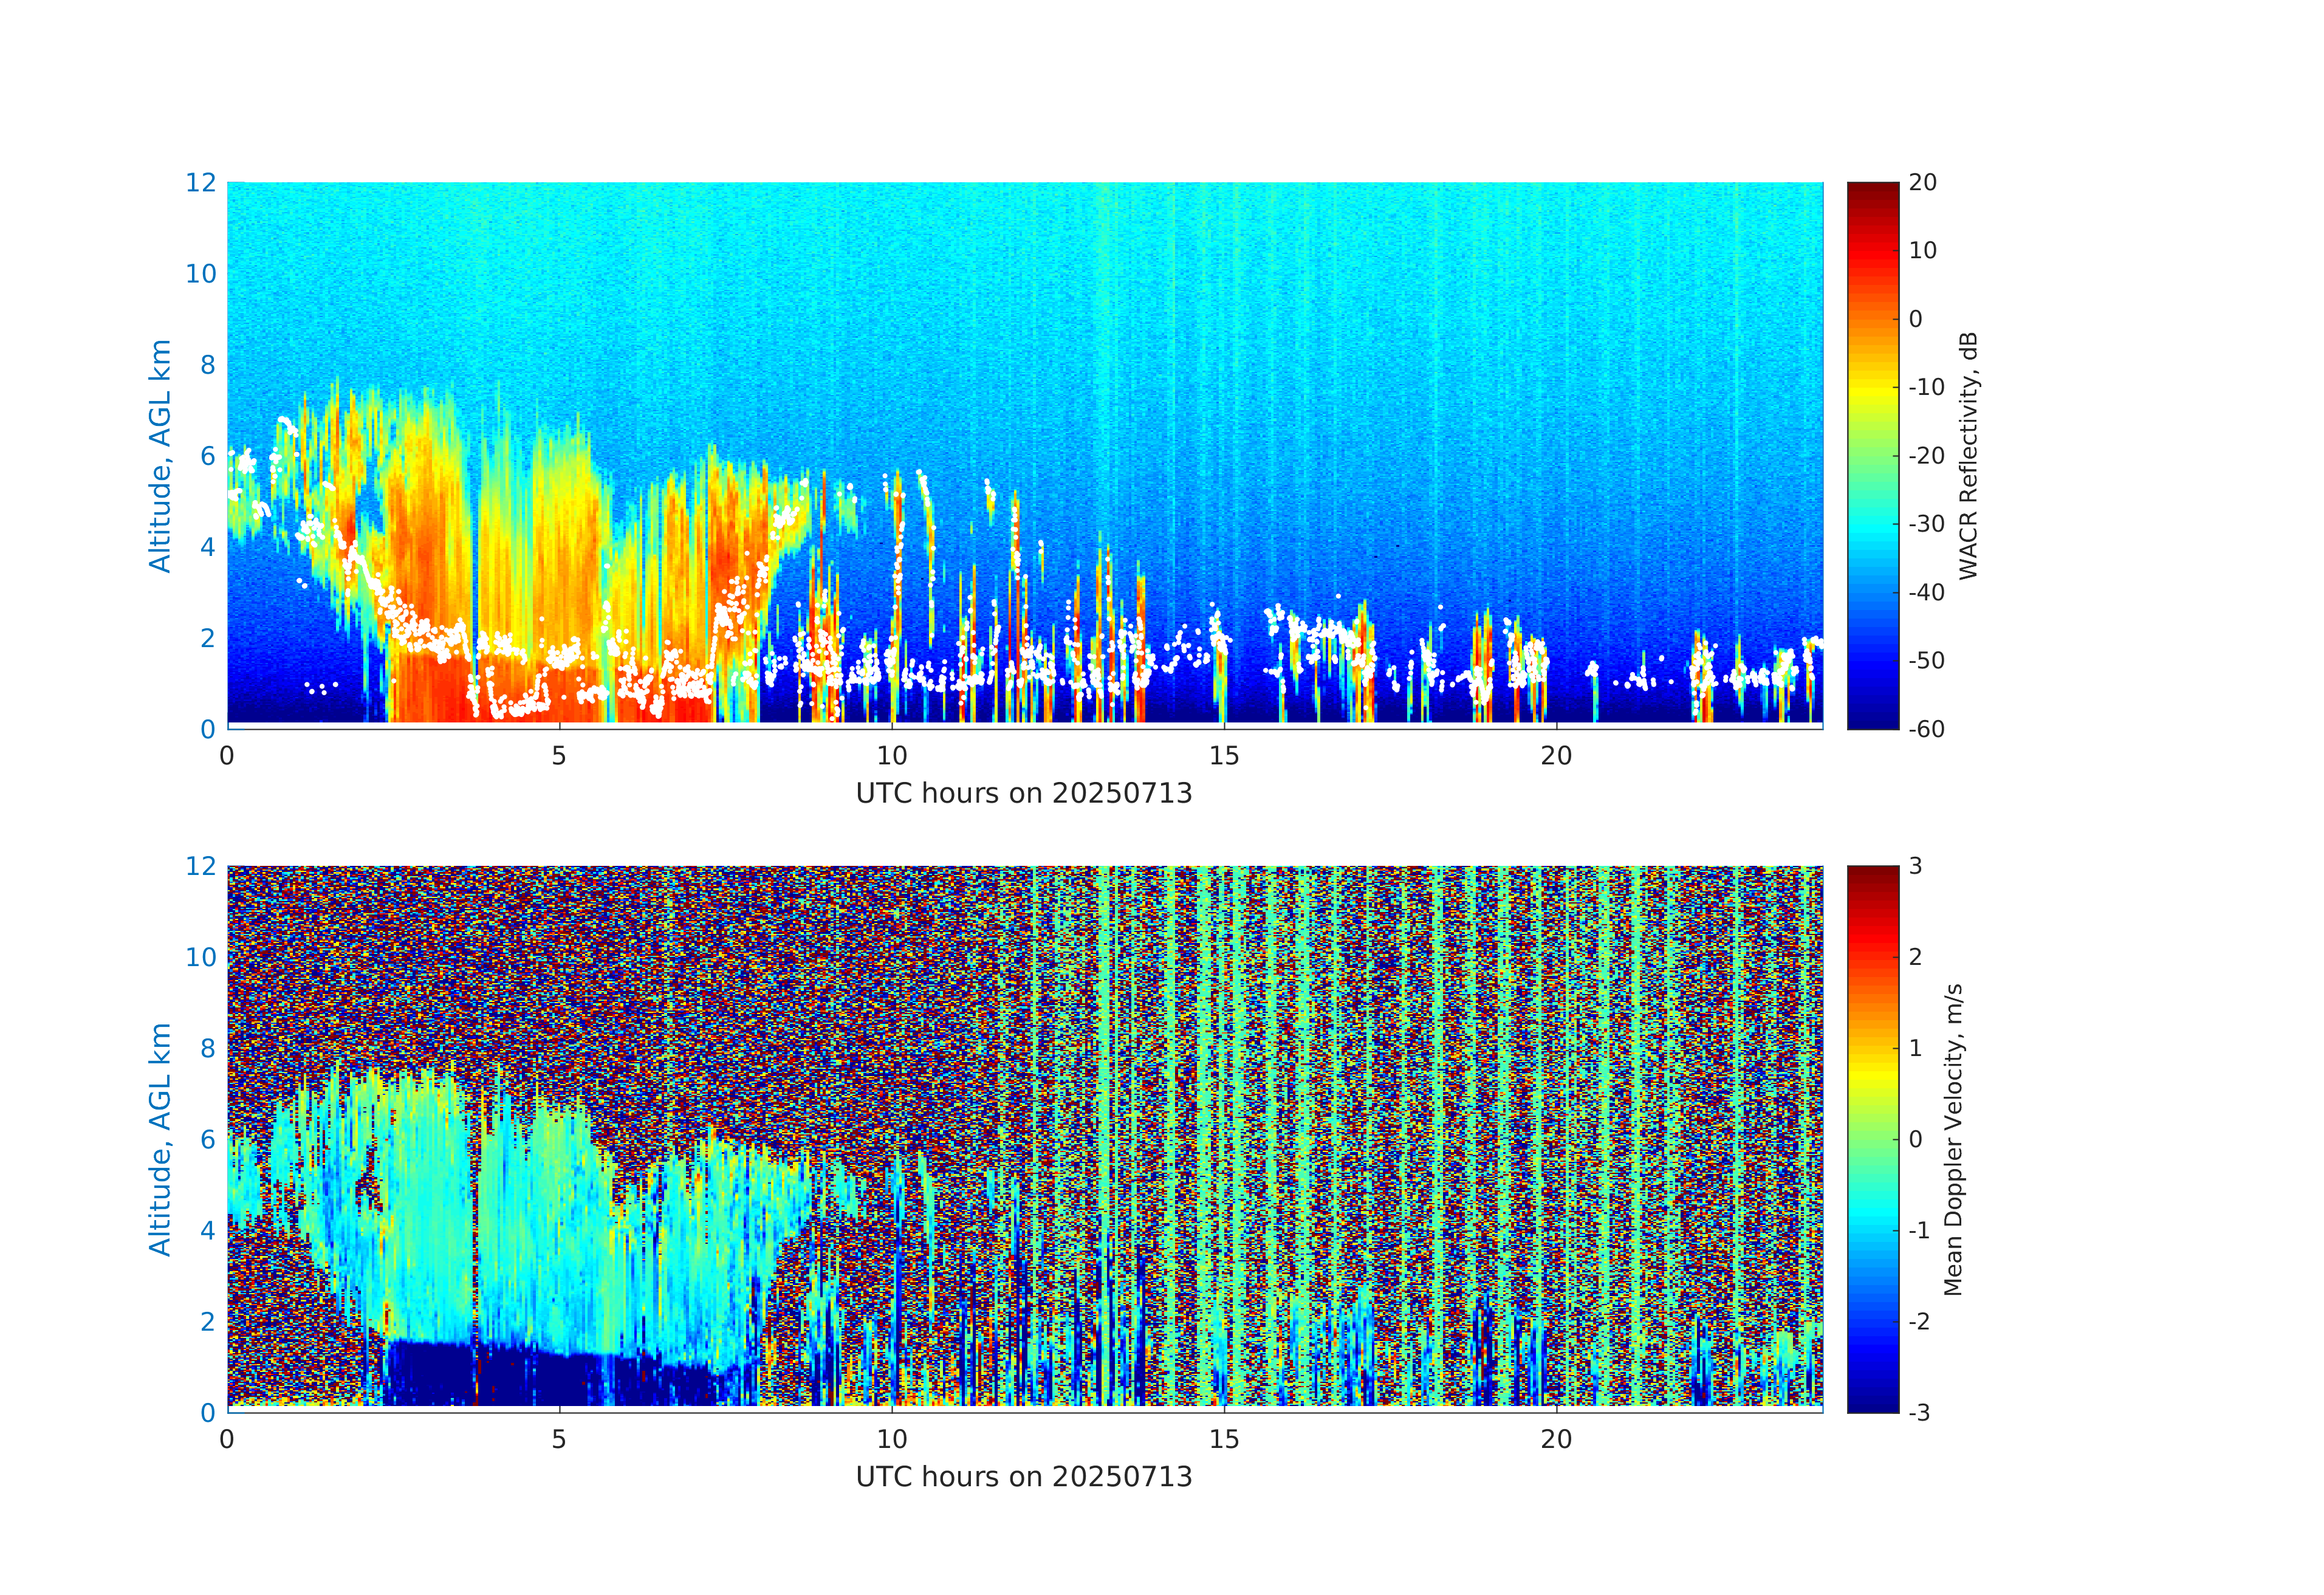2324x1595 pixels.
Task: Click the WACR Reflectivity colorbar
Action: coord(1872,455)
